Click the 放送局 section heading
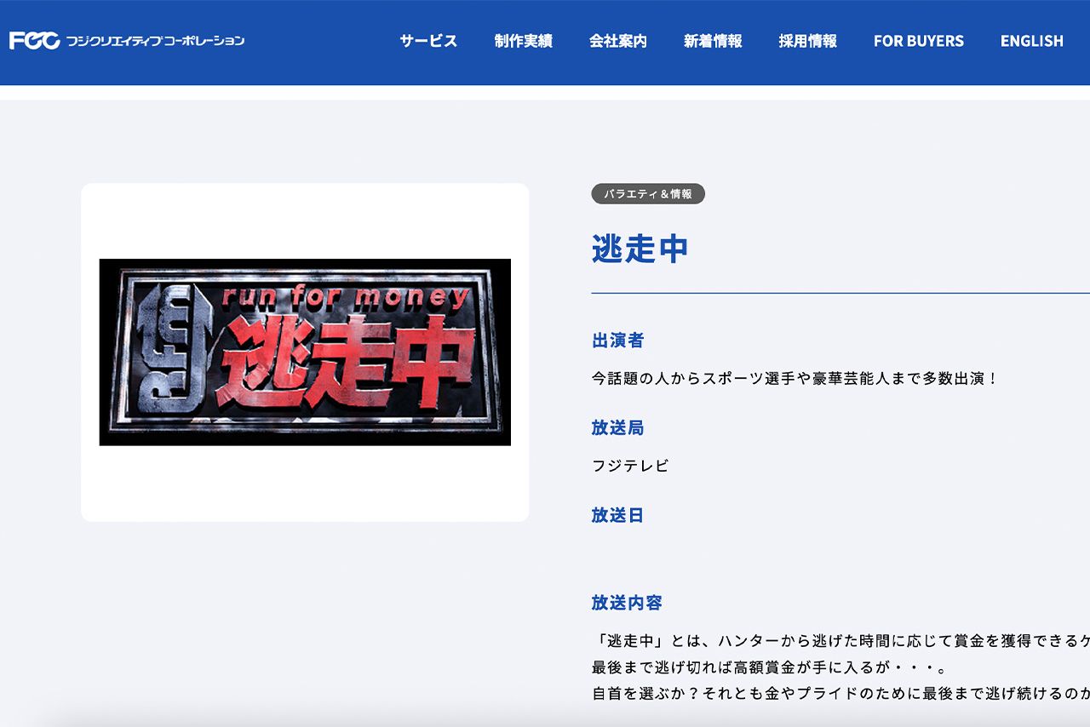 pos(616,428)
